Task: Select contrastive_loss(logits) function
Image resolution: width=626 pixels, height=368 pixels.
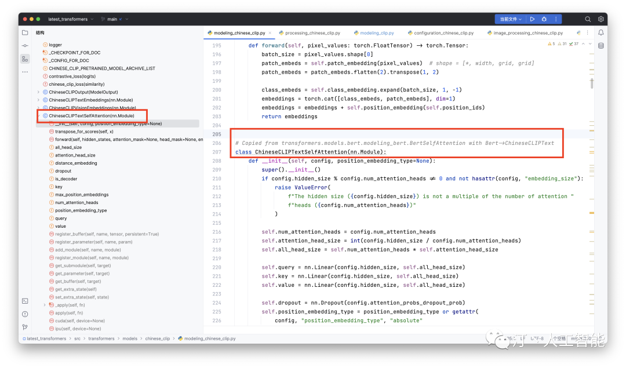Action: click(x=72, y=76)
